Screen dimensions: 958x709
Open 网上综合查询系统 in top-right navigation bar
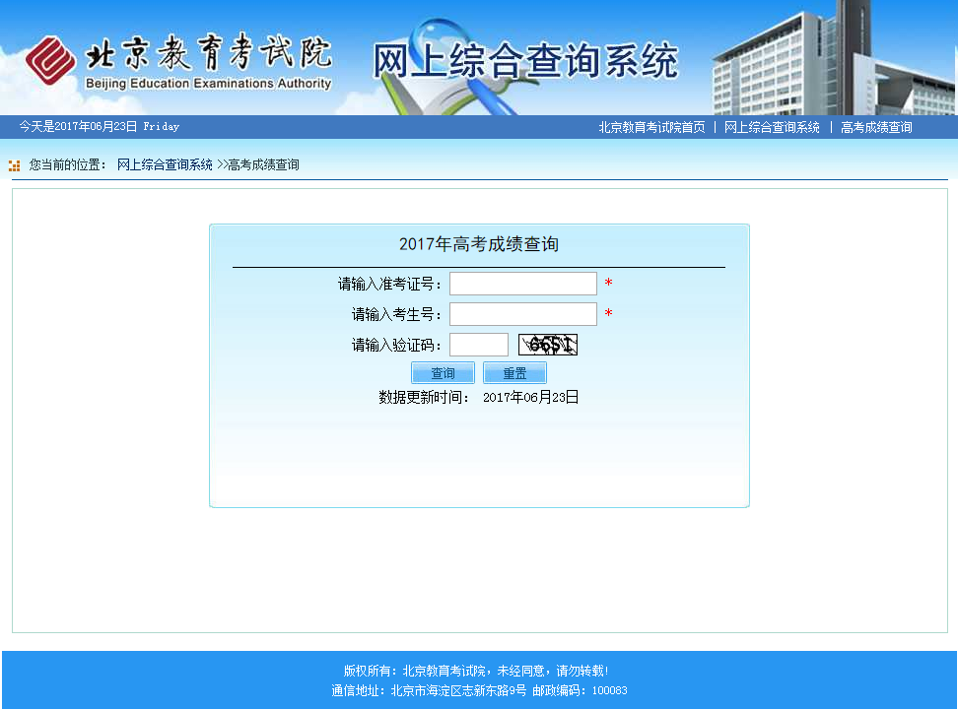coord(772,127)
